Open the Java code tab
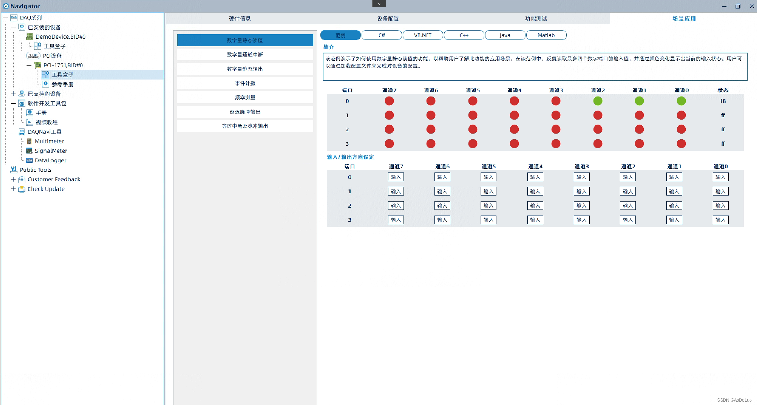Screen dimensions: 757x405 (505, 35)
